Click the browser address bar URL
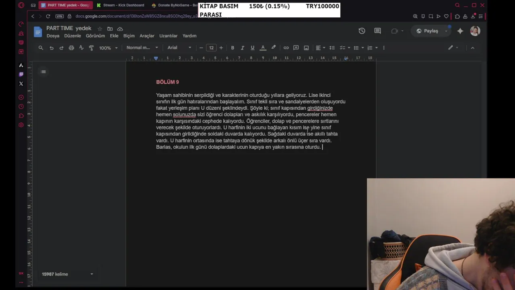This screenshot has height=290, width=515. pyautogui.click(x=137, y=16)
